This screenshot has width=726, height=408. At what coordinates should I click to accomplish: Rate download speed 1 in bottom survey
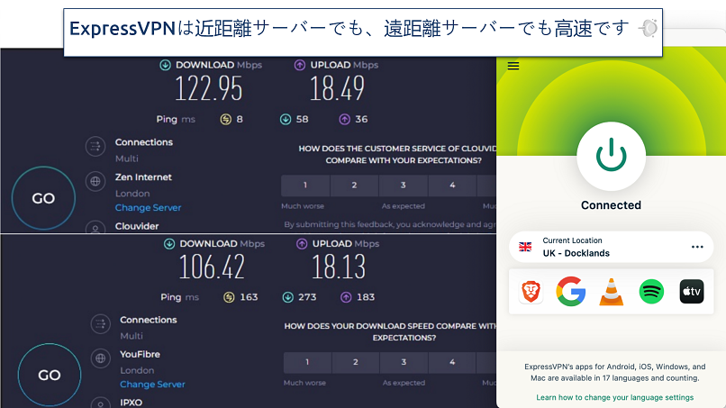(x=307, y=362)
